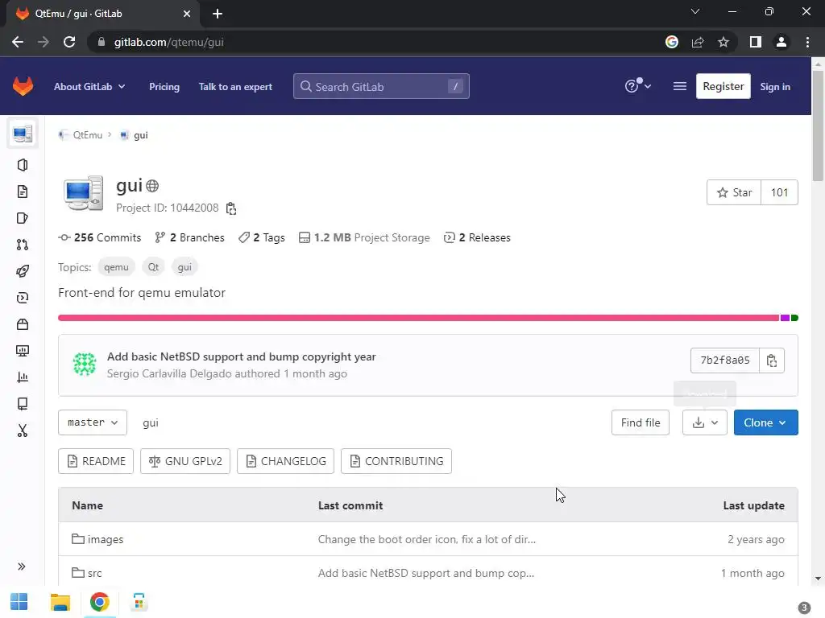Screen dimensions: 825x618
Task: Click Pricing in the header
Action: pyautogui.click(x=164, y=87)
